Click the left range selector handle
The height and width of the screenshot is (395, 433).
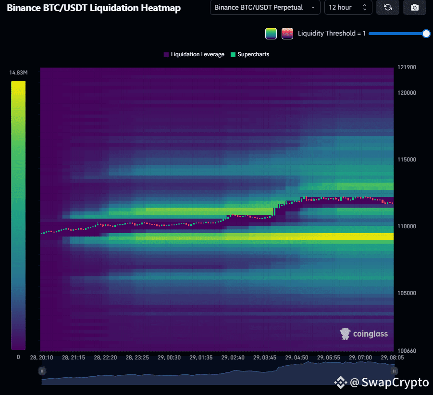coord(42,371)
